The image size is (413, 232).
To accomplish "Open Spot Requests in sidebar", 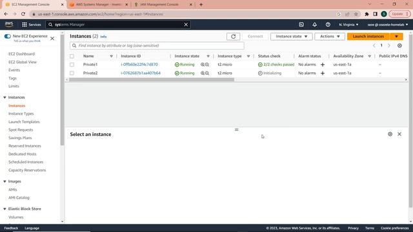I will (21, 130).
